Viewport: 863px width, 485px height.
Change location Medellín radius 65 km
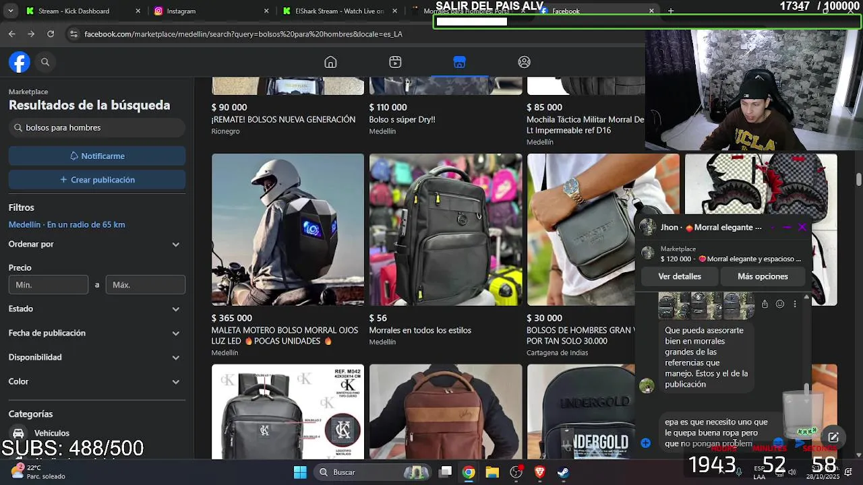click(67, 224)
